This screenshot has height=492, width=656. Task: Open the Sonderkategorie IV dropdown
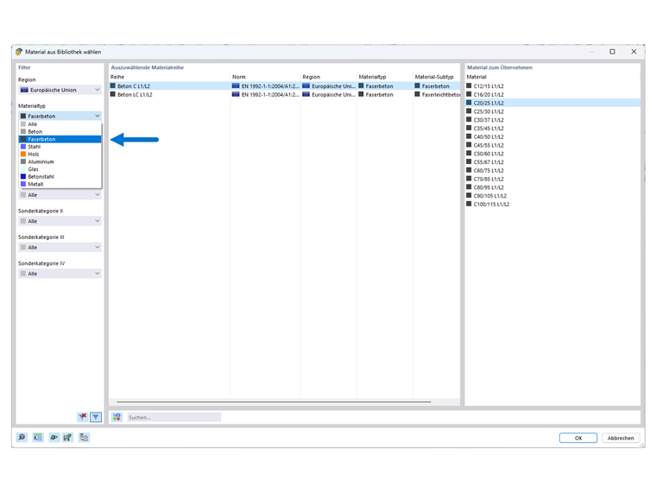[60, 274]
